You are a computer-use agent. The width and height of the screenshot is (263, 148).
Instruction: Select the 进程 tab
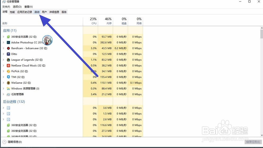pos(5,12)
